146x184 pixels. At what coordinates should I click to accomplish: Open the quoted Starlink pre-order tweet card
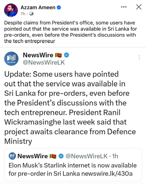(x=73, y=165)
